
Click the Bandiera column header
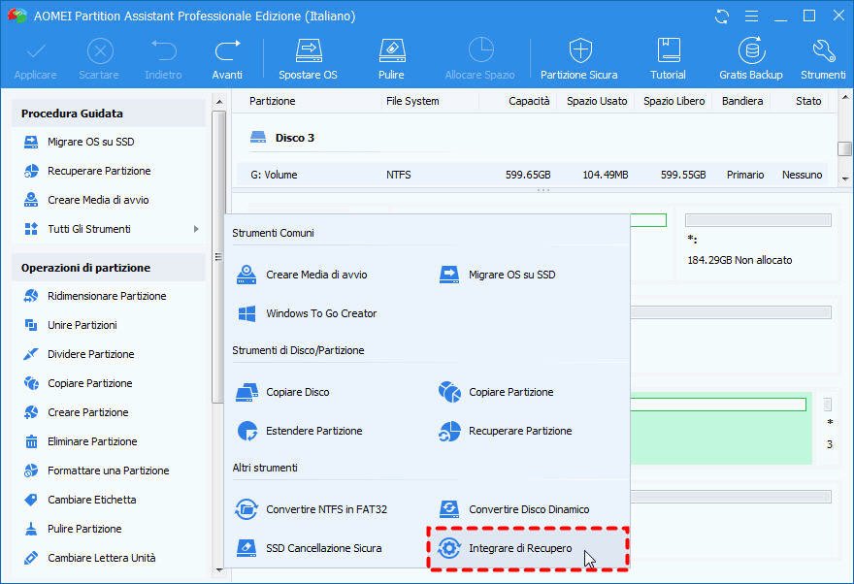coord(742,101)
